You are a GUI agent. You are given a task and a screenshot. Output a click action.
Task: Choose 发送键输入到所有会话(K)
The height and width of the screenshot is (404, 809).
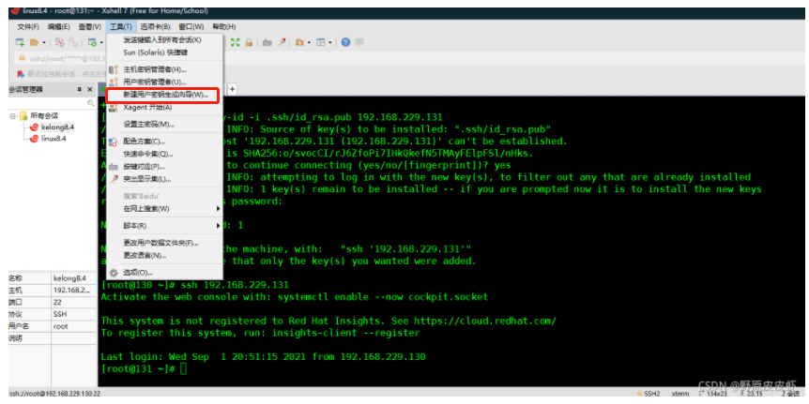[x=164, y=39]
